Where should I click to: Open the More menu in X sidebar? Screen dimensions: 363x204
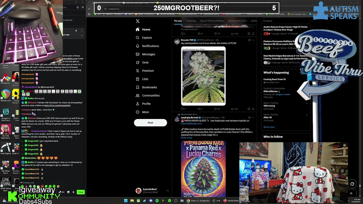[142, 112]
